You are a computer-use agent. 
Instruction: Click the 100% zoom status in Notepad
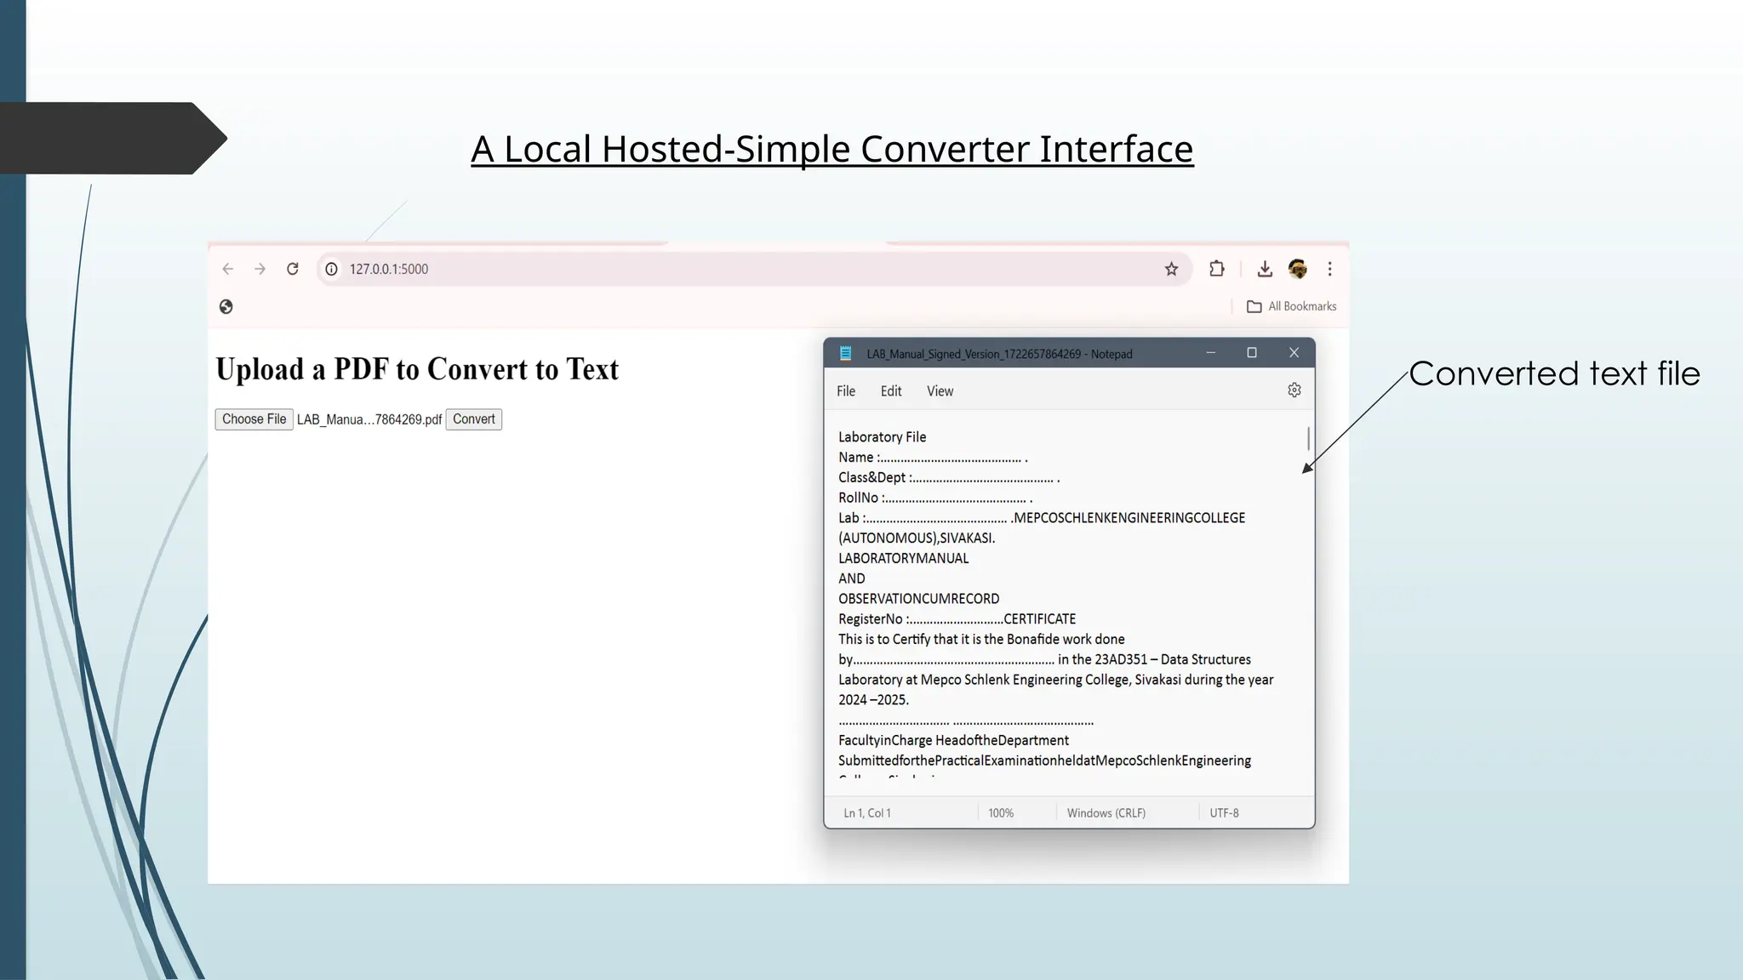1001,813
